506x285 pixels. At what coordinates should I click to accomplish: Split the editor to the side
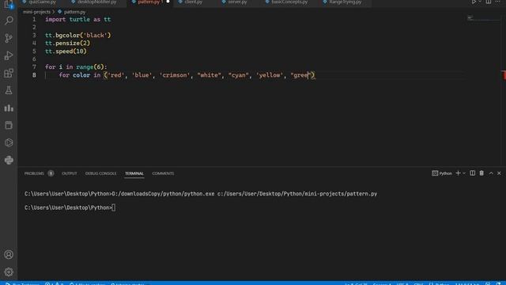[x=489, y=2]
